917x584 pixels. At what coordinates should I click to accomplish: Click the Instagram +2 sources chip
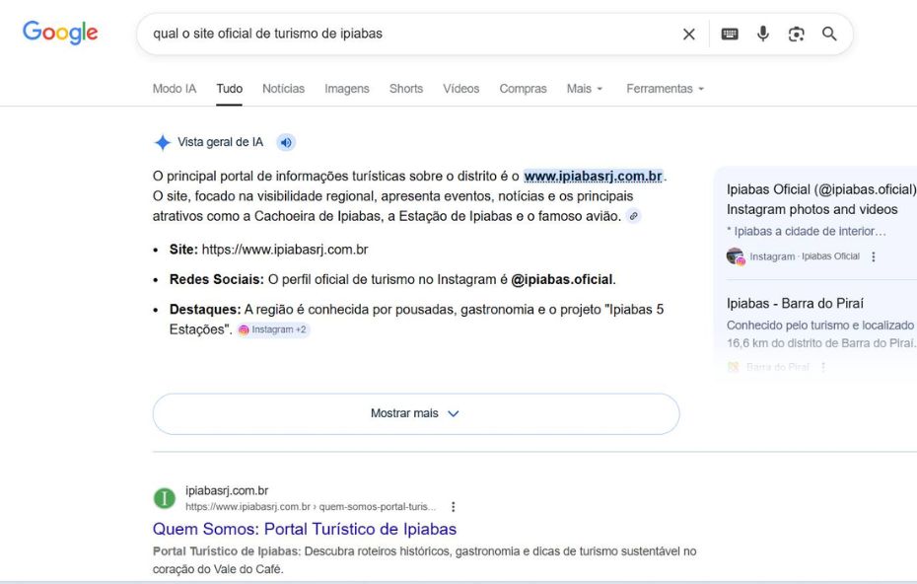[x=273, y=329]
